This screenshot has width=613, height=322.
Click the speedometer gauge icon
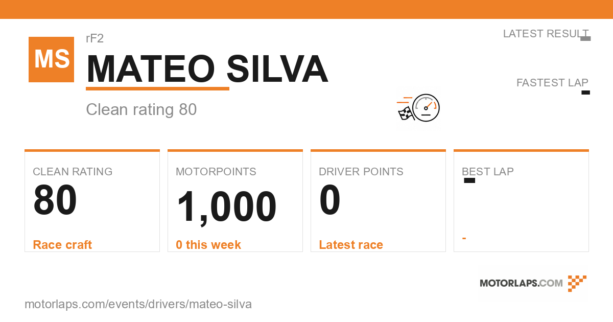tap(426, 108)
